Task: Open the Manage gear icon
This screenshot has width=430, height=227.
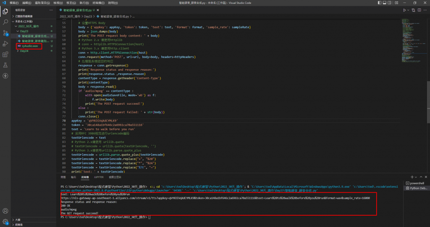Action: click(x=5, y=222)
